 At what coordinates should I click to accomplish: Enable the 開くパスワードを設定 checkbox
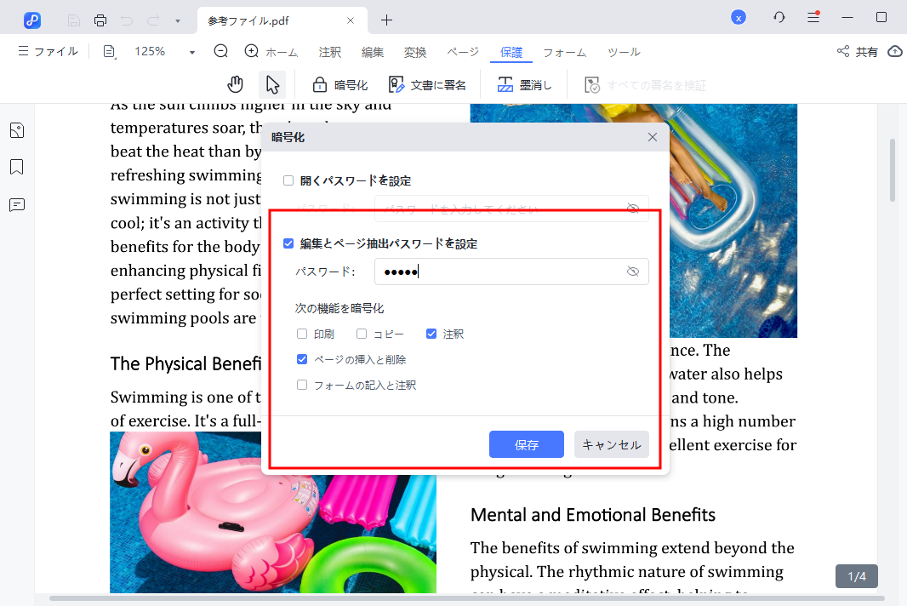(x=288, y=180)
